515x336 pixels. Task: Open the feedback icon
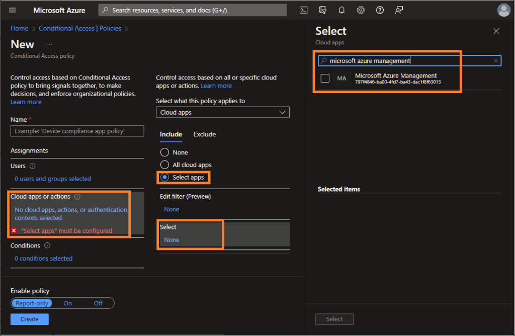pos(399,10)
